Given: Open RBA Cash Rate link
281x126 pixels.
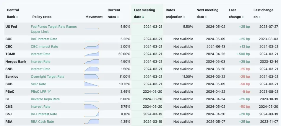Looking at the screenshot, I should [x=42, y=122].
